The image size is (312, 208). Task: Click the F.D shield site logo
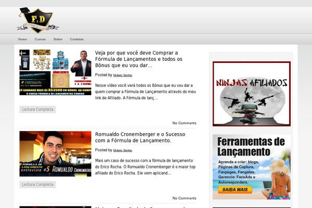(x=38, y=20)
